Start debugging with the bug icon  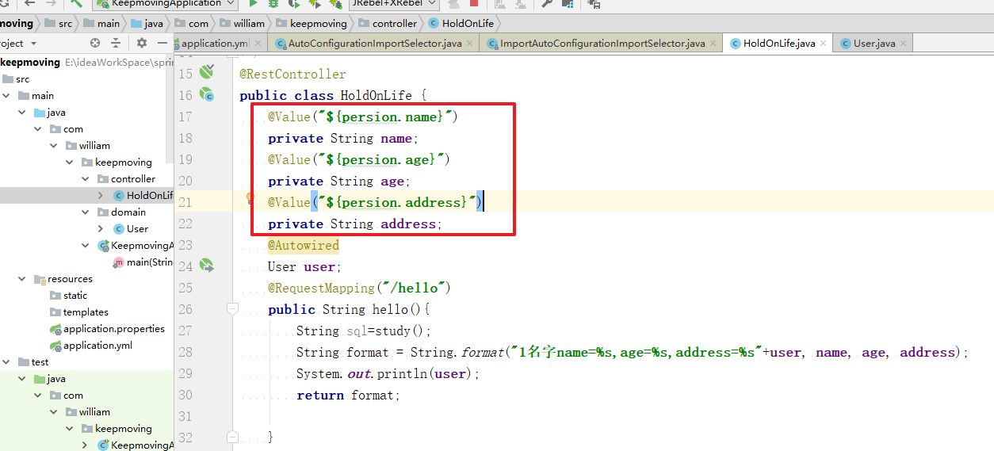(x=273, y=3)
